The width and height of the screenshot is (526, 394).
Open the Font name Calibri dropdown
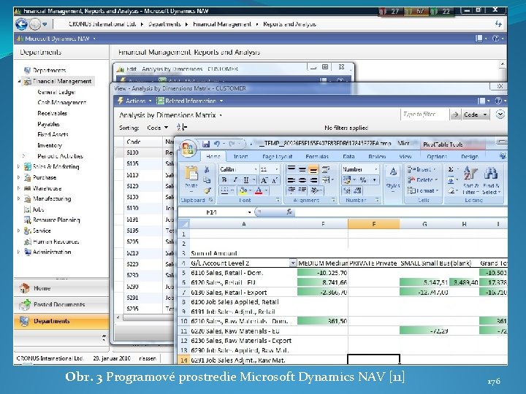pos(256,169)
